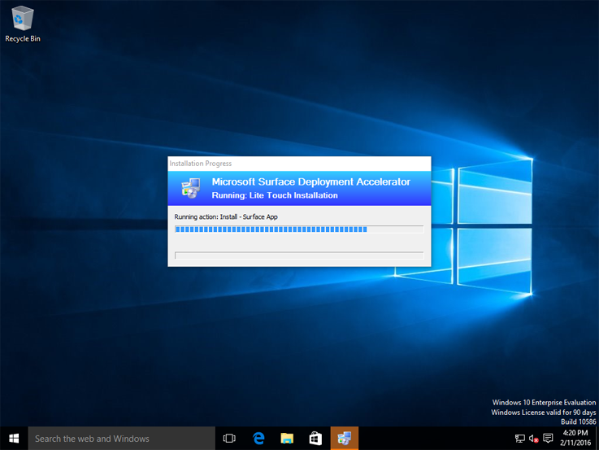Open Task View from the taskbar
Screen dimensions: 599x450
[229, 438]
